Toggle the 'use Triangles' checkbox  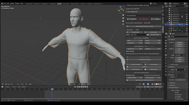point(127,51)
